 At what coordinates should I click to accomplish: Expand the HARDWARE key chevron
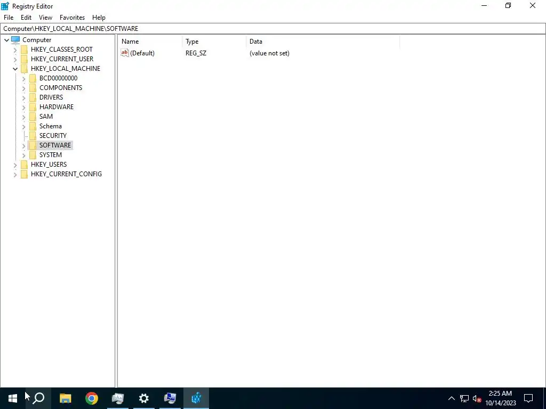(x=23, y=107)
